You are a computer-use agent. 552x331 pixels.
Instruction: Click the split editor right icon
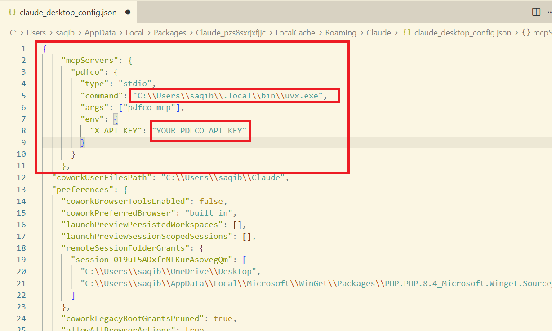coord(536,12)
